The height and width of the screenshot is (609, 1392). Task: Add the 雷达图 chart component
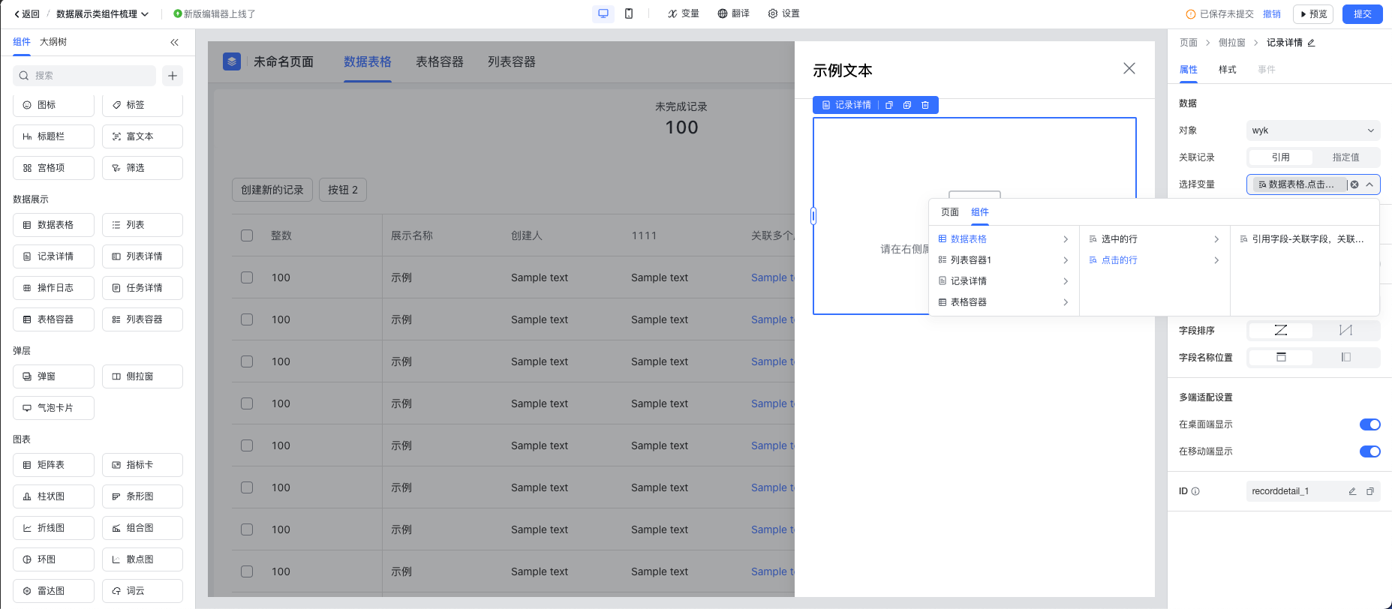point(53,591)
